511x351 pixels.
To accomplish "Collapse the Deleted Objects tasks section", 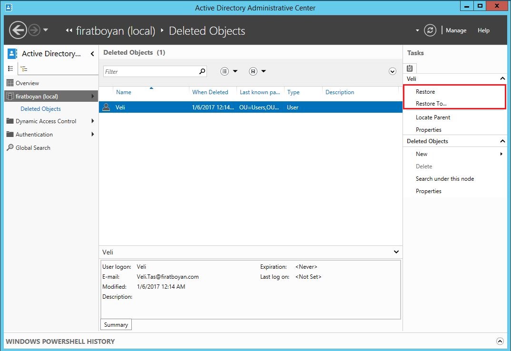I will (x=502, y=141).
